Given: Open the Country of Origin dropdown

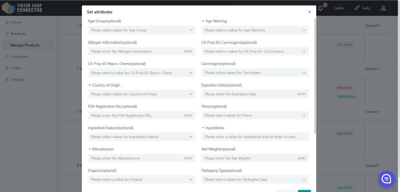Looking at the screenshot, I should (142, 94).
